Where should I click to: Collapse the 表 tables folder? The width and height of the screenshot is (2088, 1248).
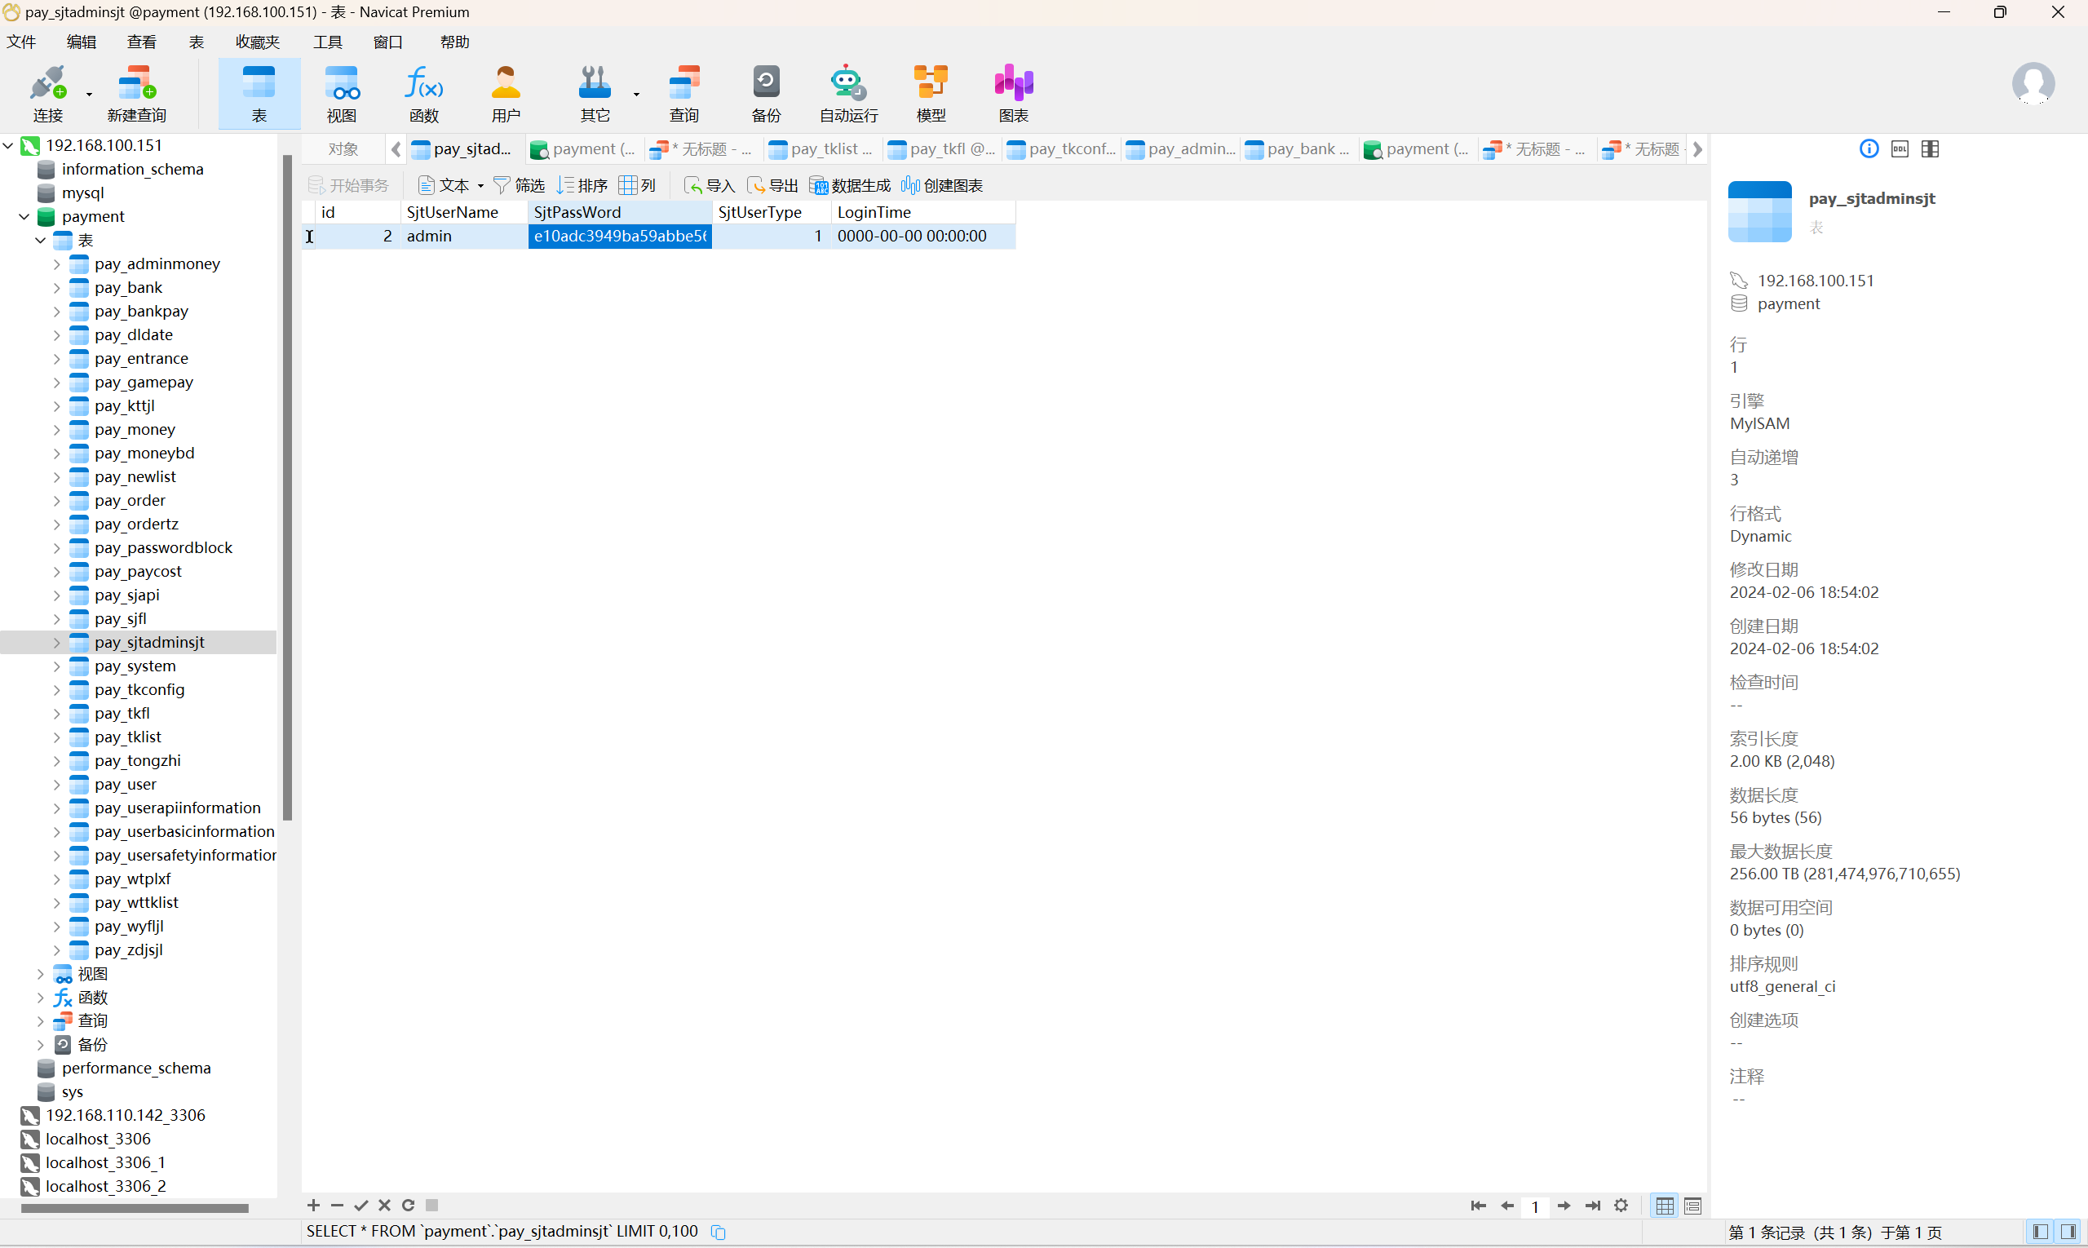40,241
